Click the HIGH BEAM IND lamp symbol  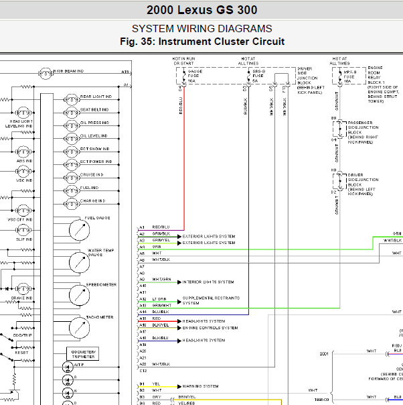tap(46, 74)
